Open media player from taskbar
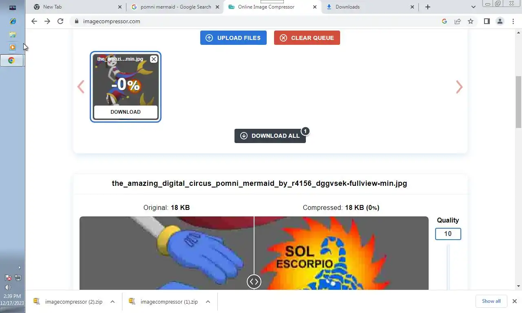Image resolution: width=522 pixels, height=313 pixels. pyautogui.click(x=13, y=47)
